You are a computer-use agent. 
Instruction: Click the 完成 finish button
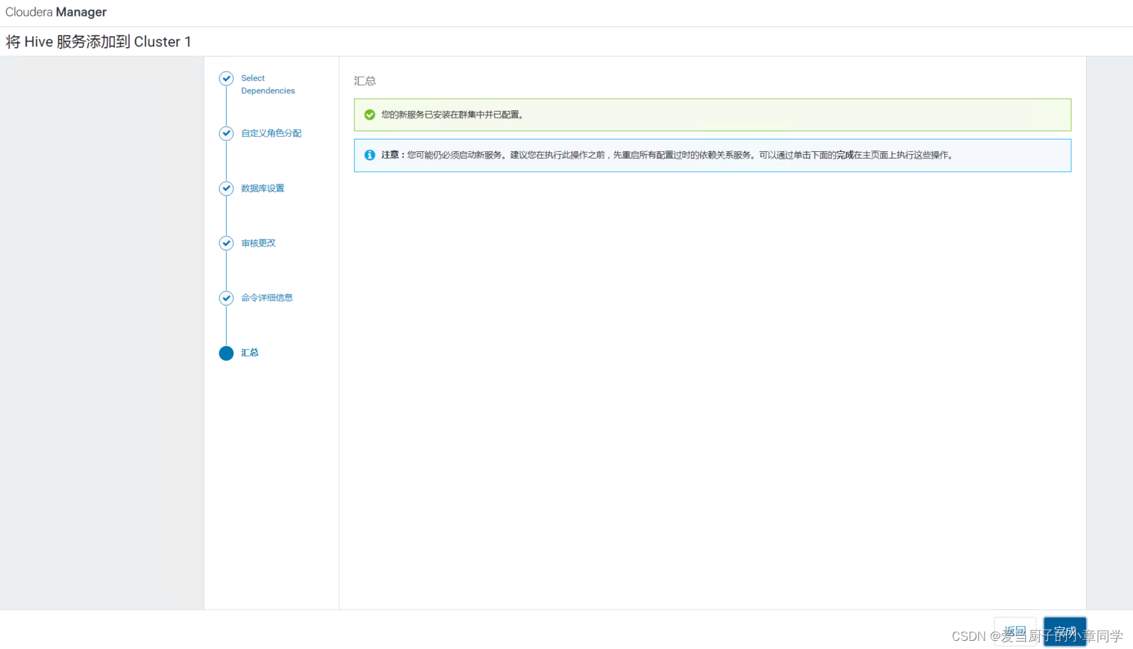tap(1065, 631)
